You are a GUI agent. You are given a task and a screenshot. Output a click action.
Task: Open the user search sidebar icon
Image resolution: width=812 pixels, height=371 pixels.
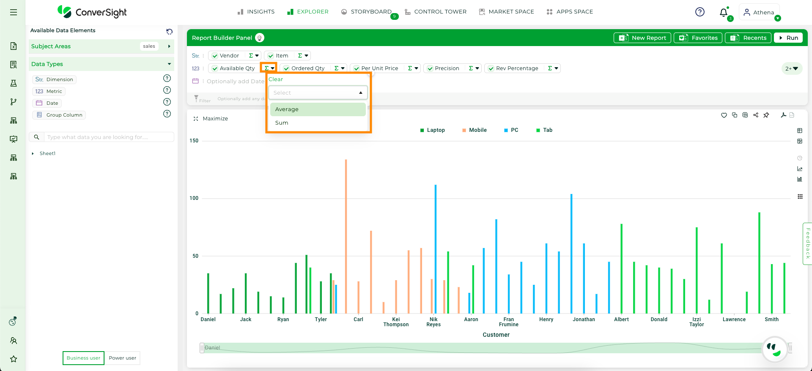pos(14,341)
